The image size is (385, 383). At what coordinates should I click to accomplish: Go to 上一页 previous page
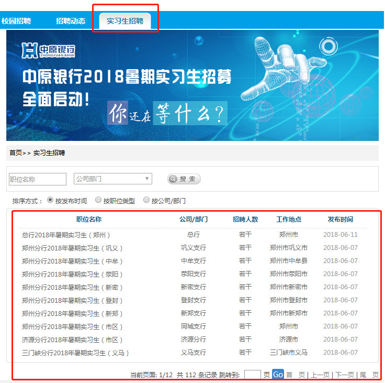pos(320,375)
